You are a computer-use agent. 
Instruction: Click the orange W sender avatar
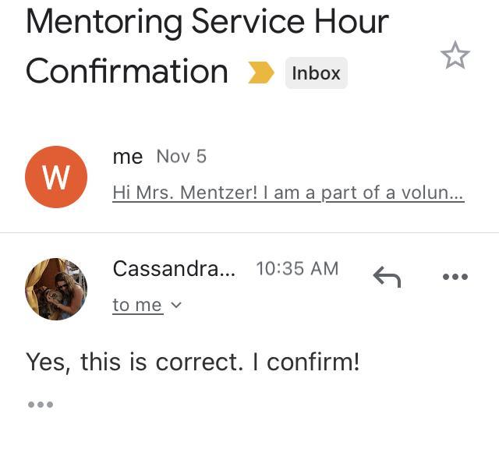[x=55, y=177]
